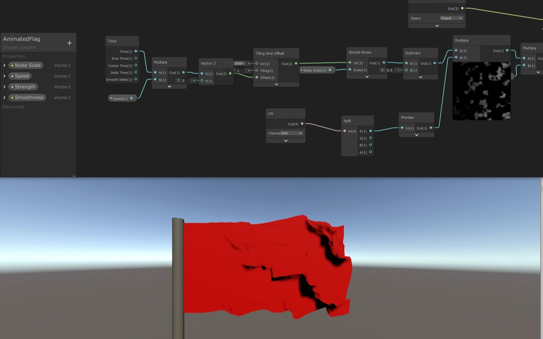The image size is (543, 339).
Task: Click the + button to add a new shader property
Action: point(69,43)
